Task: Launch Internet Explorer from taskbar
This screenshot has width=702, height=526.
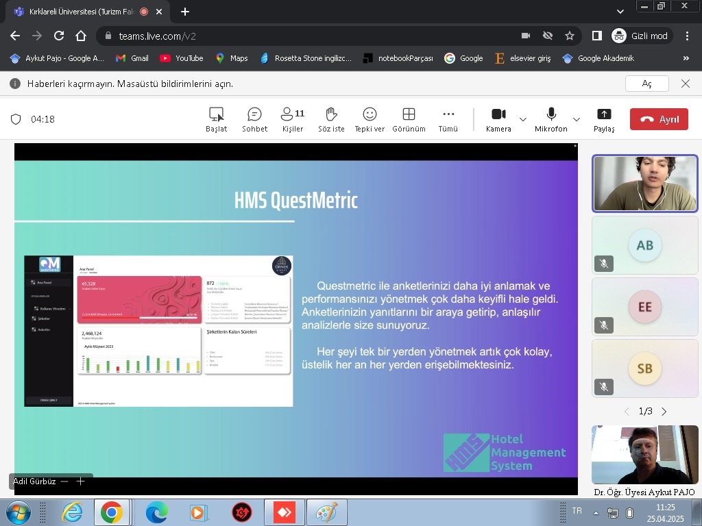Action: pos(72,512)
